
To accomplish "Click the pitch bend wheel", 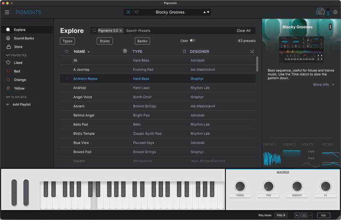I will (14, 192).
